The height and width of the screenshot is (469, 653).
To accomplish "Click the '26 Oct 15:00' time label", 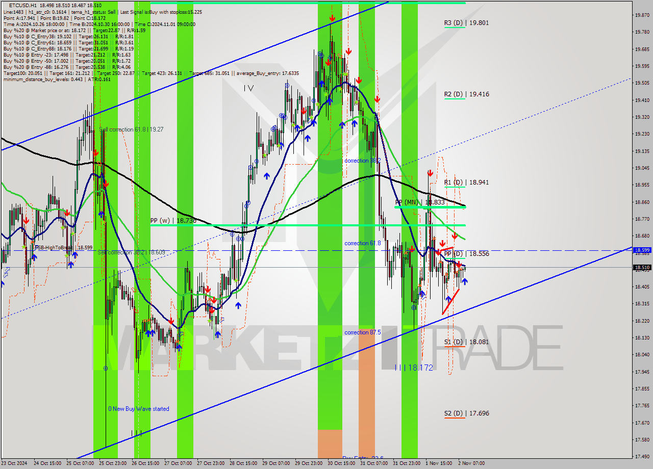I will point(146,463).
